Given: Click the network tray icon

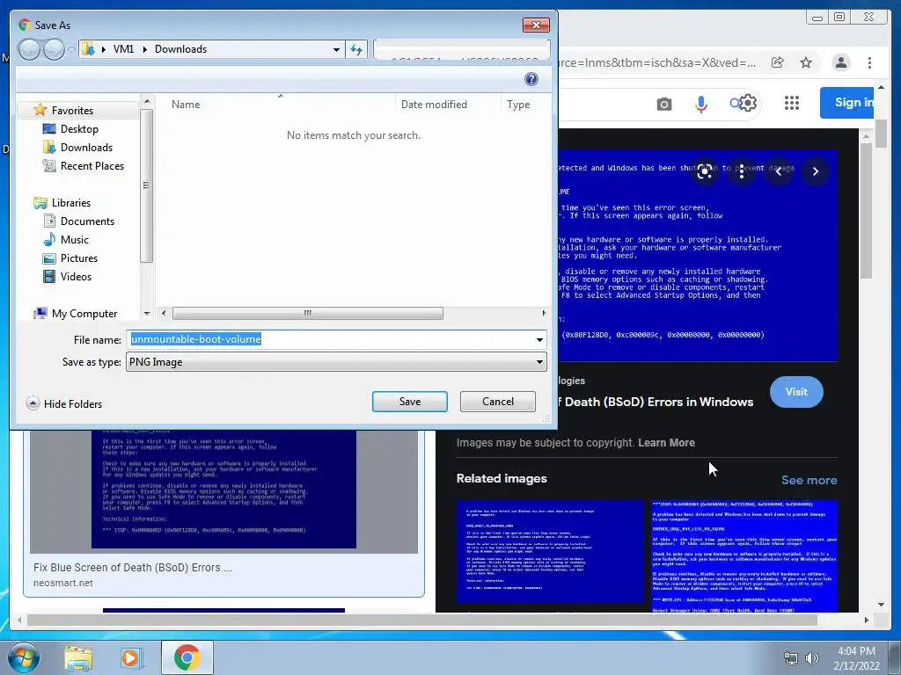Looking at the screenshot, I should 791,658.
